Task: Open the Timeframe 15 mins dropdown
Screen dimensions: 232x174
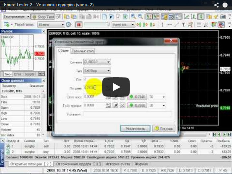Action: (x=51, y=25)
